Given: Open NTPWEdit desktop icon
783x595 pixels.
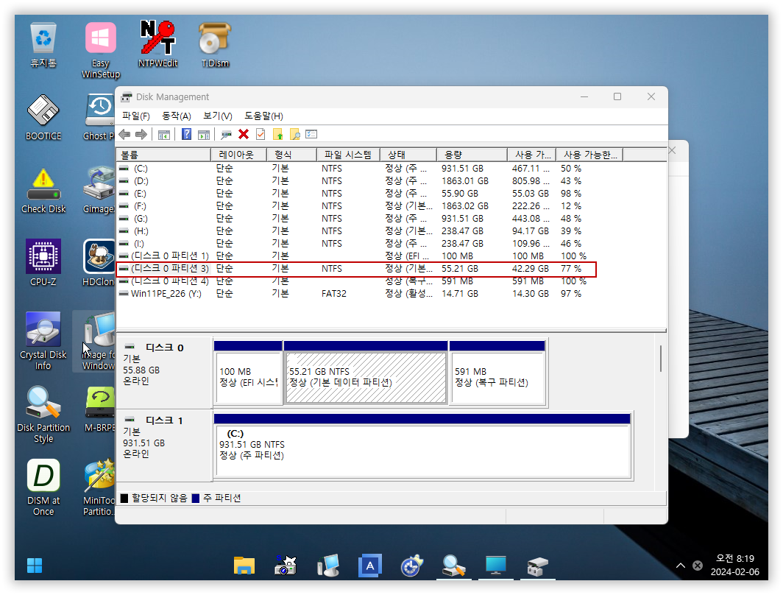Looking at the screenshot, I should [x=157, y=44].
